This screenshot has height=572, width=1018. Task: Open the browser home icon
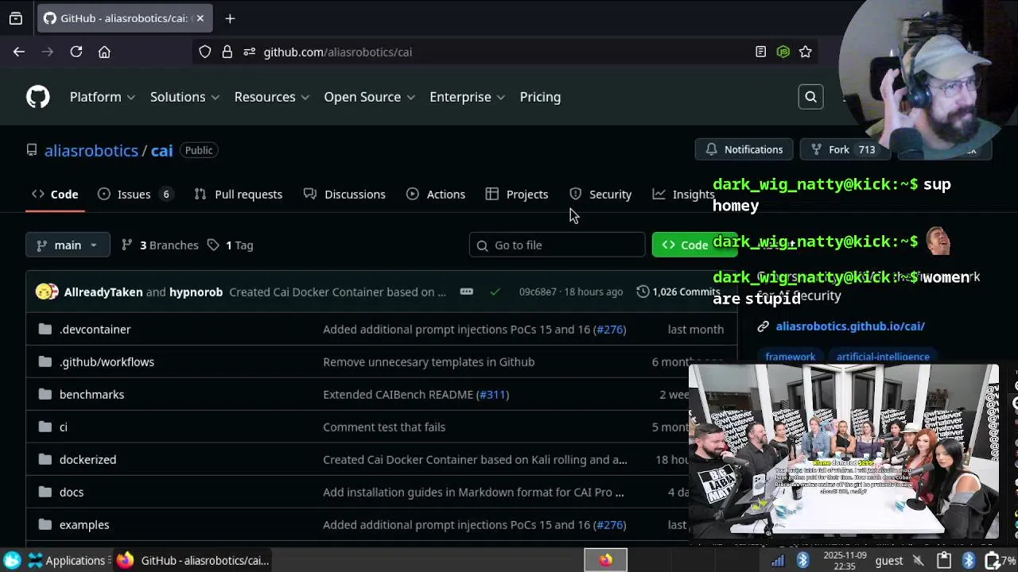click(x=104, y=52)
